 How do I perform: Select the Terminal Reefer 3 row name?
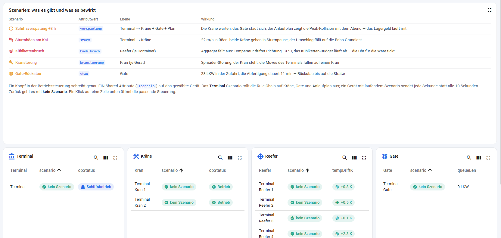pyautogui.click(x=266, y=218)
